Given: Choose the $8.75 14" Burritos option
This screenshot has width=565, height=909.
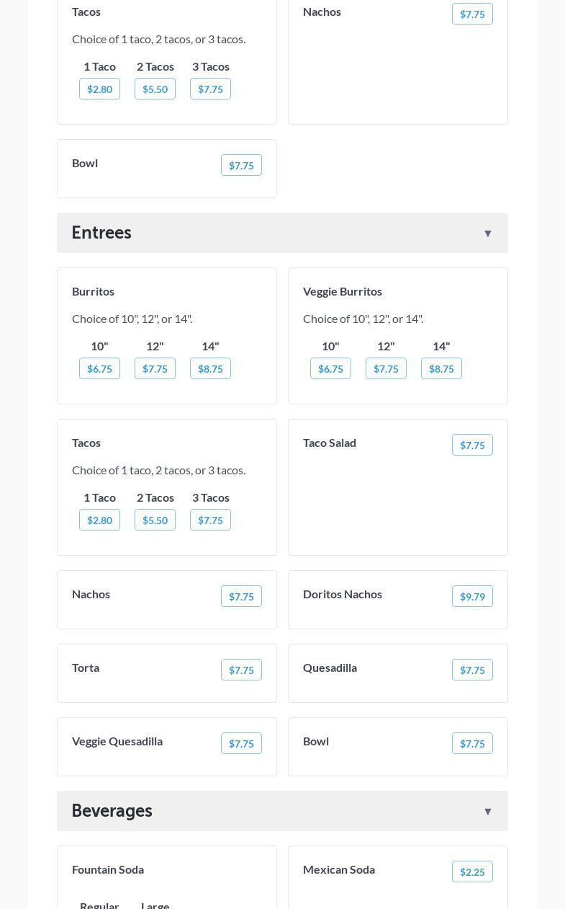Looking at the screenshot, I should tap(210, 368).
